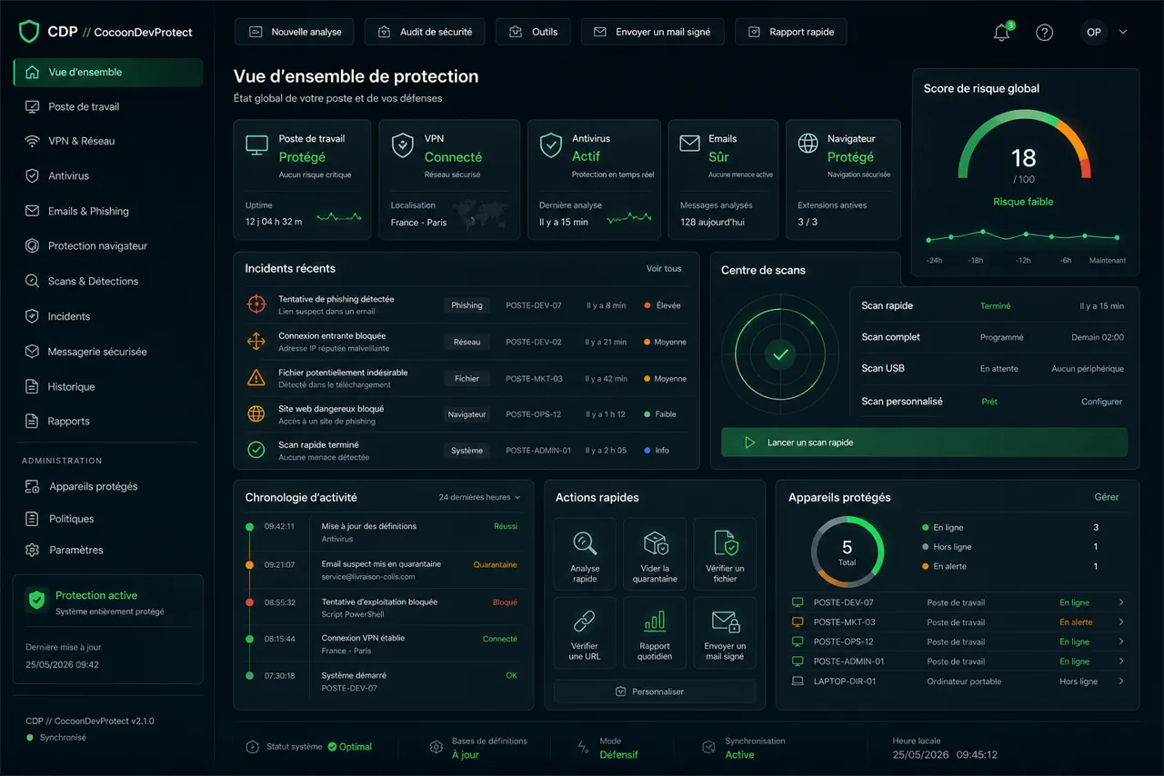Expand the POSTE-OPS-12 device row chevron
Screen dimensions: 1164x776
point(1121,642)
